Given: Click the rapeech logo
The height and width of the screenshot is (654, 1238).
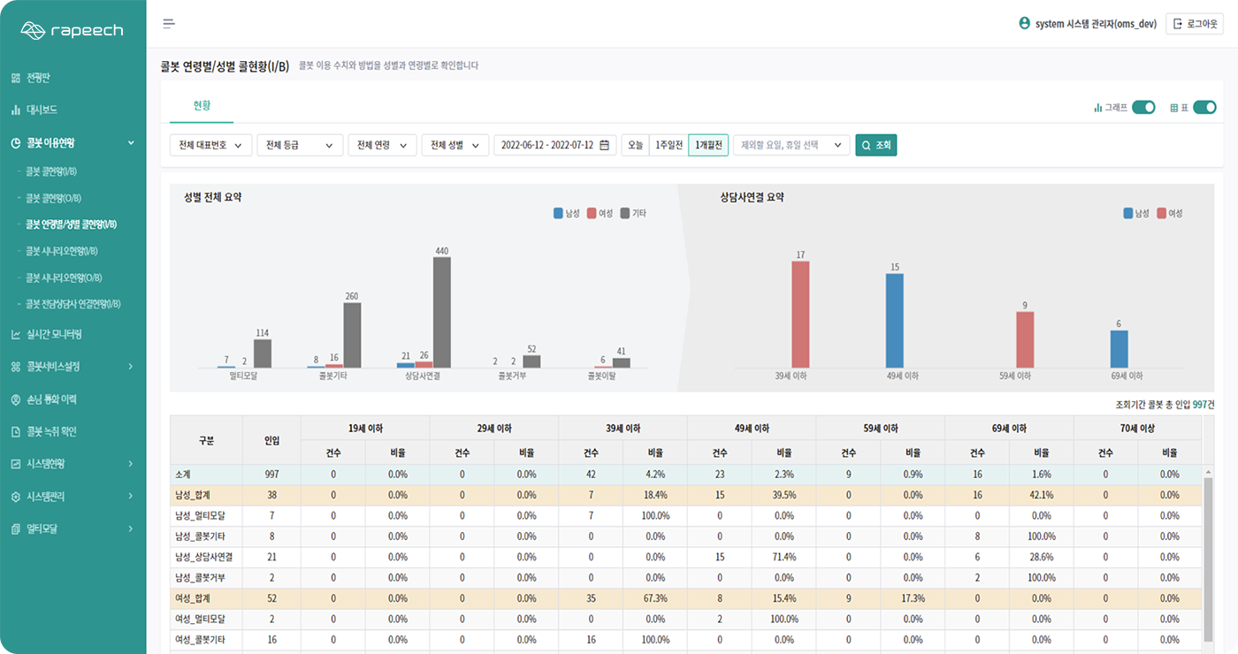Looking at the screenshot, I should point(72,31).
